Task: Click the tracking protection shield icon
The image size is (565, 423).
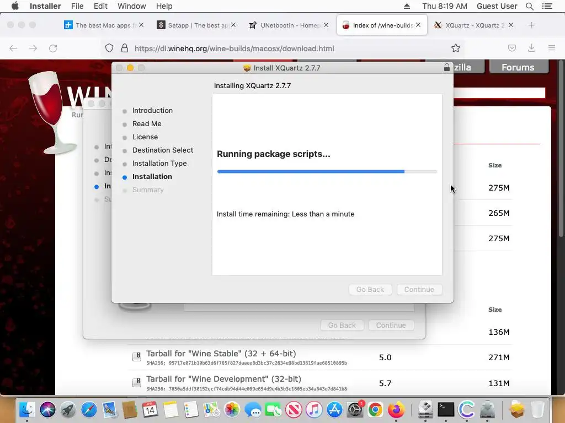Action: tap(109, 48)
